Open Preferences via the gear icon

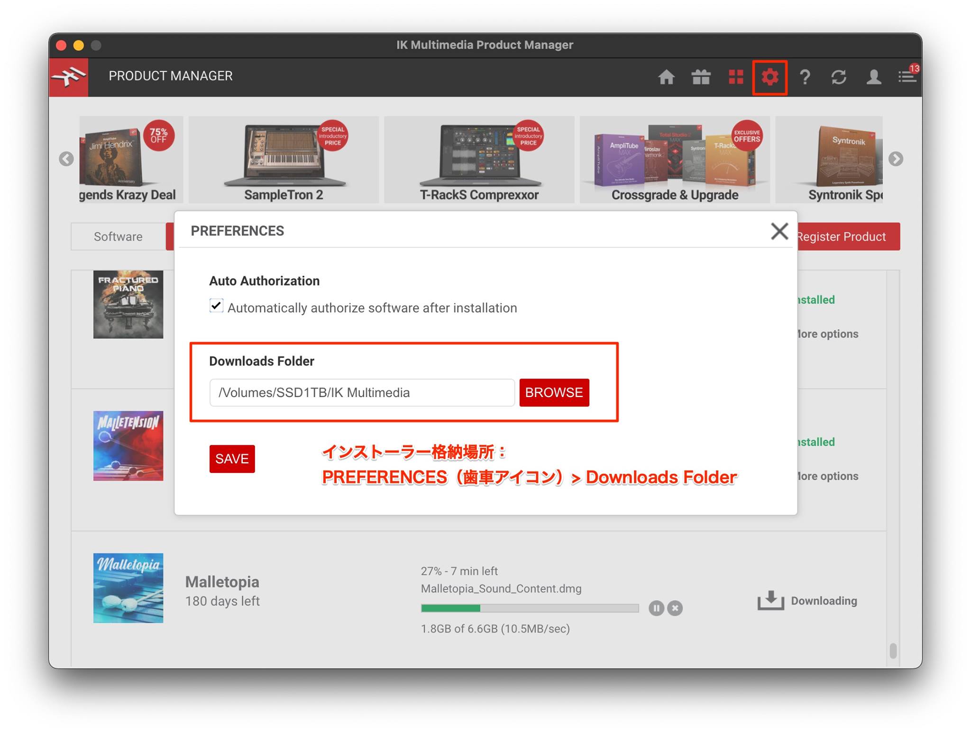click(770, 77)
